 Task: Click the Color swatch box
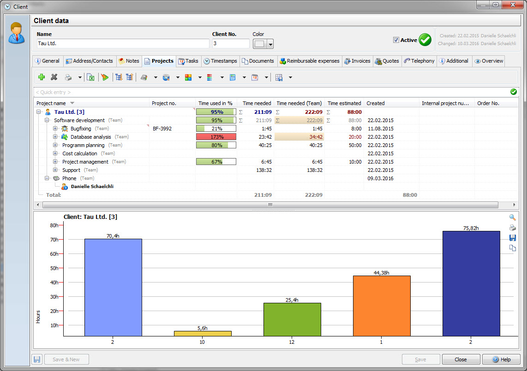pyautogui.click(x=260, y=44)
